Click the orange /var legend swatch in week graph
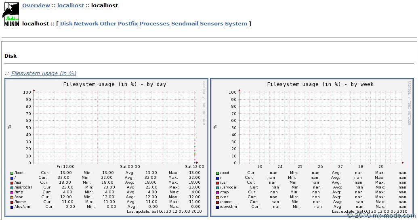Image resolution: width=418 pixels, height=220 pixels. [x=217, y=197]
